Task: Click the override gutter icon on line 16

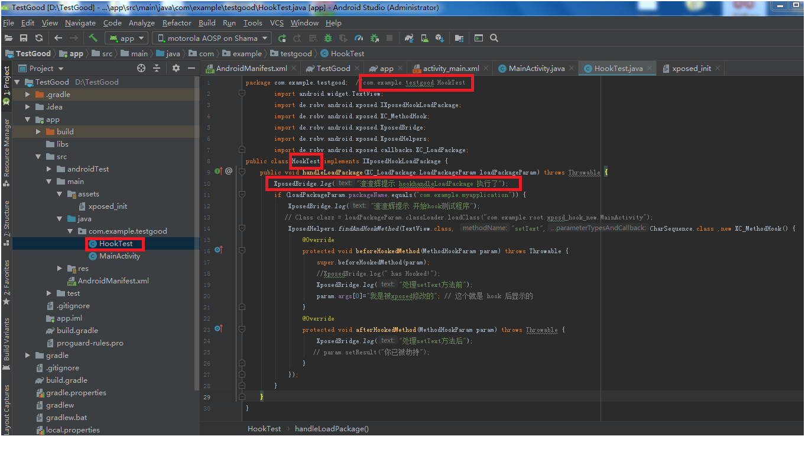Action: point(219,250)
